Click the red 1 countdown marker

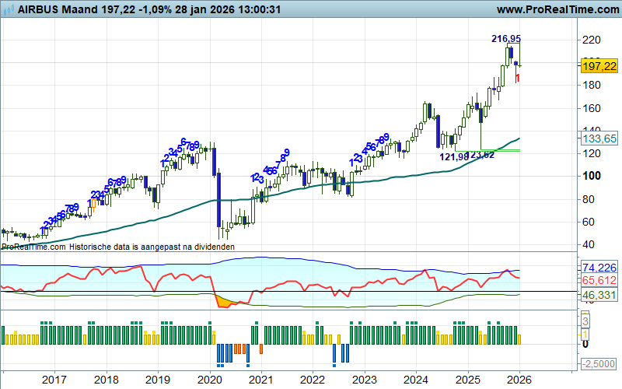pos(518,78)
